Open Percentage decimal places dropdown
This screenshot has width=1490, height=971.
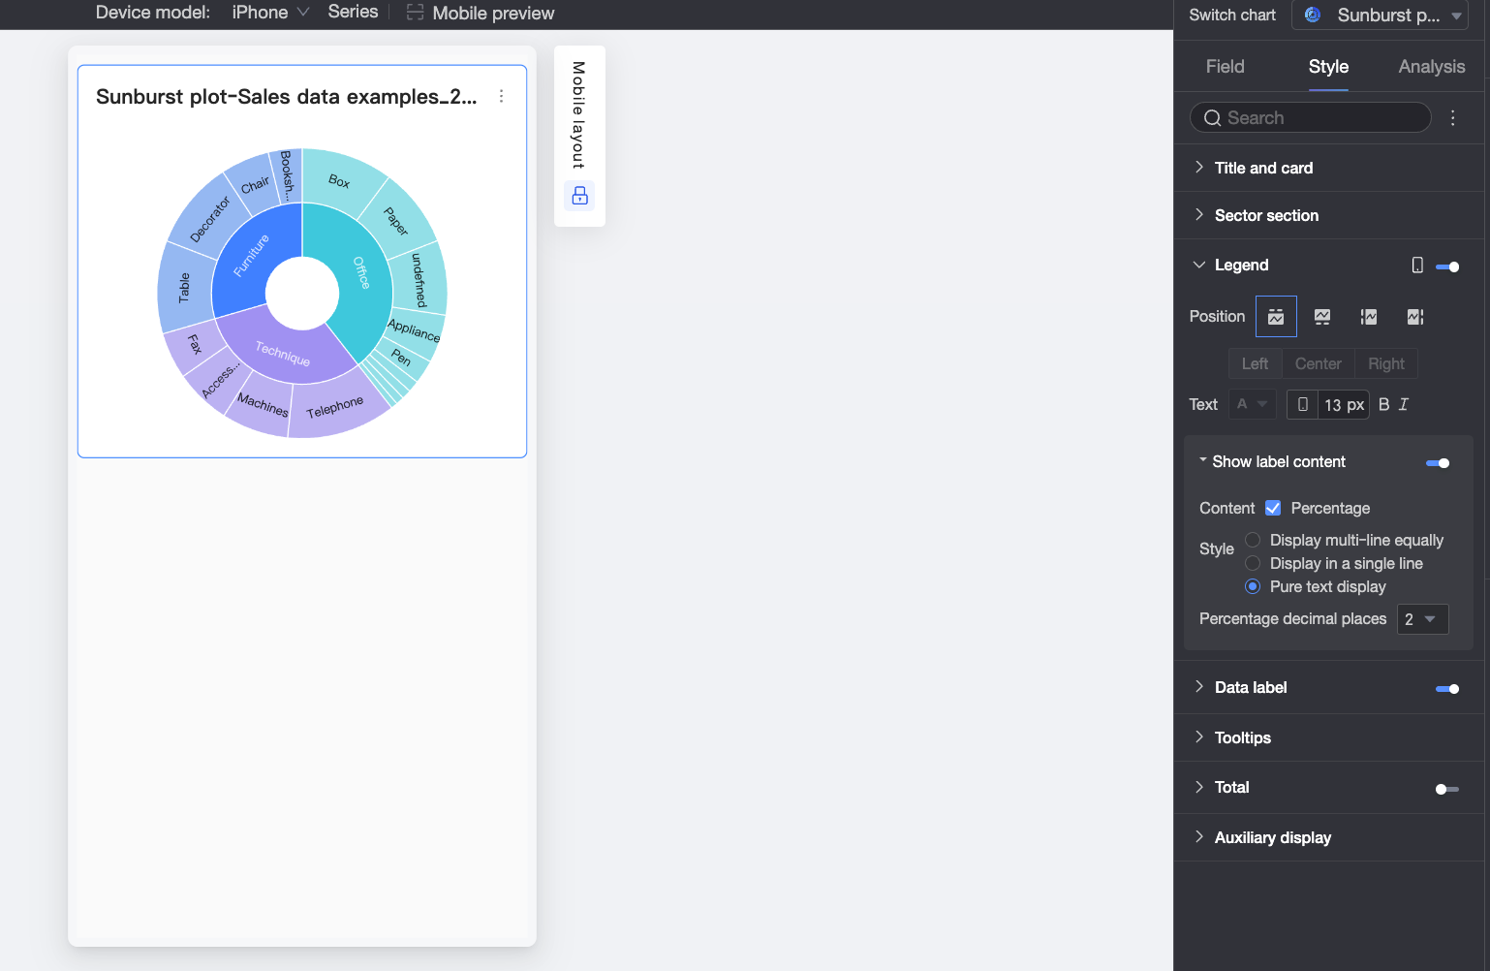(x=1422, y=619)
